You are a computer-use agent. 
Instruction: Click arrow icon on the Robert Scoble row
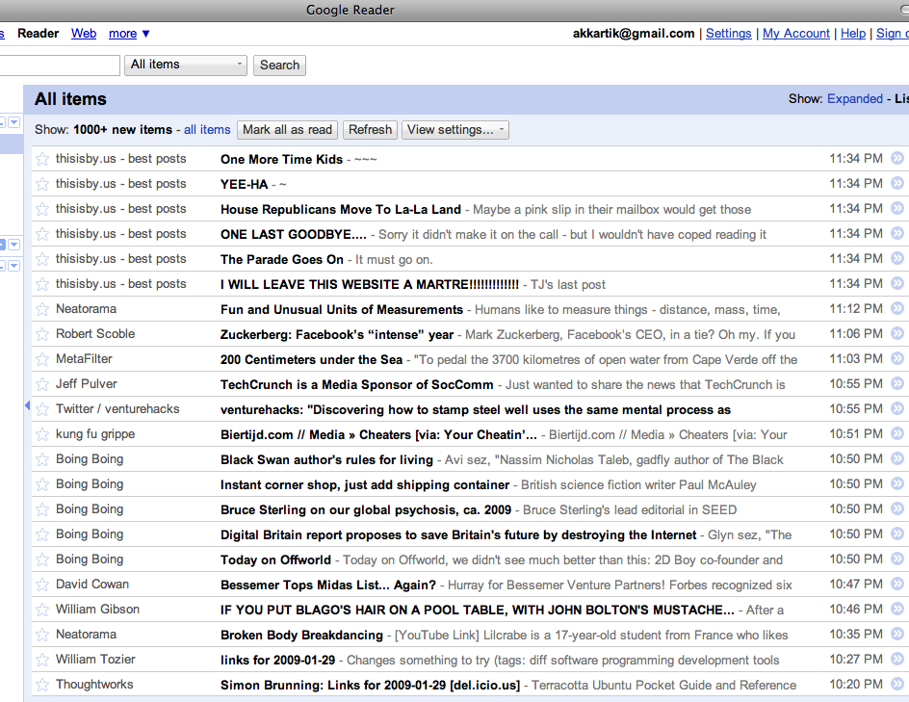pyautogui.click(x=896, y=333)
